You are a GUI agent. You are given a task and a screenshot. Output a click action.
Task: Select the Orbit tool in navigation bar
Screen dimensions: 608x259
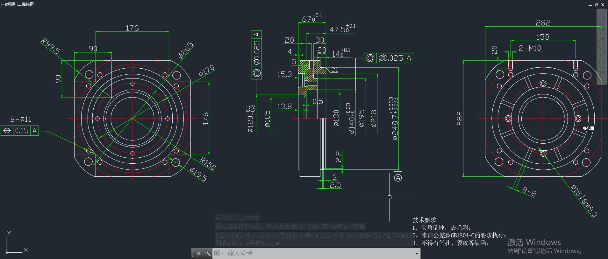click(x=602, y=62)
